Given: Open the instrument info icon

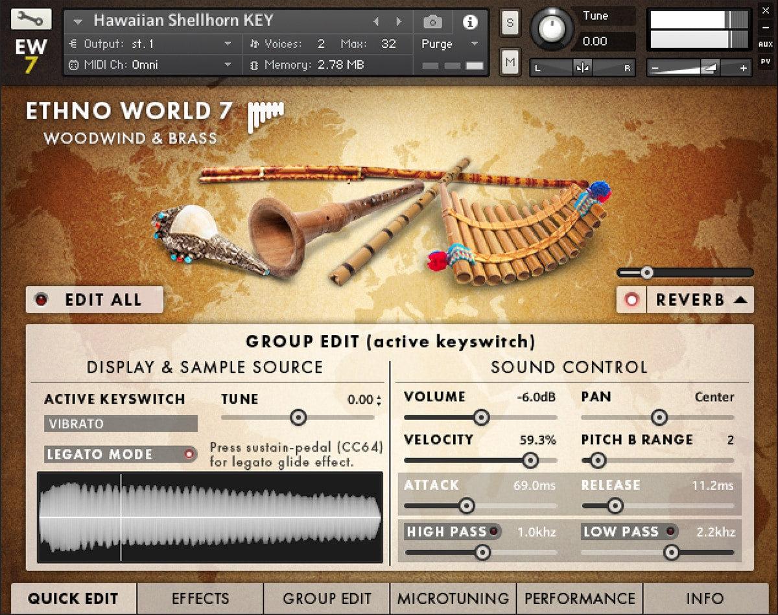Looking at the screenshot, I should tap(469, 22).
